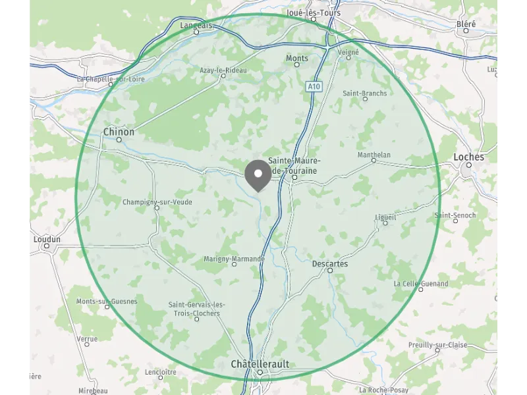Click the Langeais town marker
This screenshot has width=527, height=395.
tap(196, 32)
